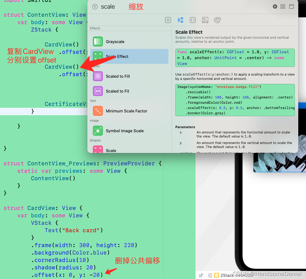Open the Snippets library tab
The image size is (306, 279).
pos(193,20)
